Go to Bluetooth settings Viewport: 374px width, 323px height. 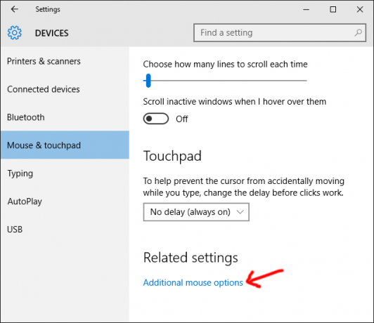click(x=26, y=117)
